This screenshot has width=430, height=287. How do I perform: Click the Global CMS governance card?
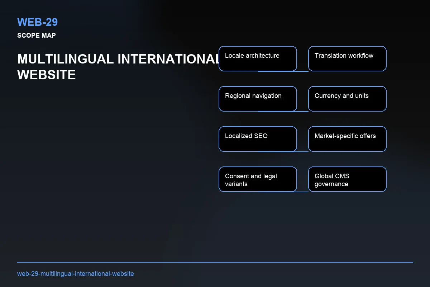pos(347,179)
